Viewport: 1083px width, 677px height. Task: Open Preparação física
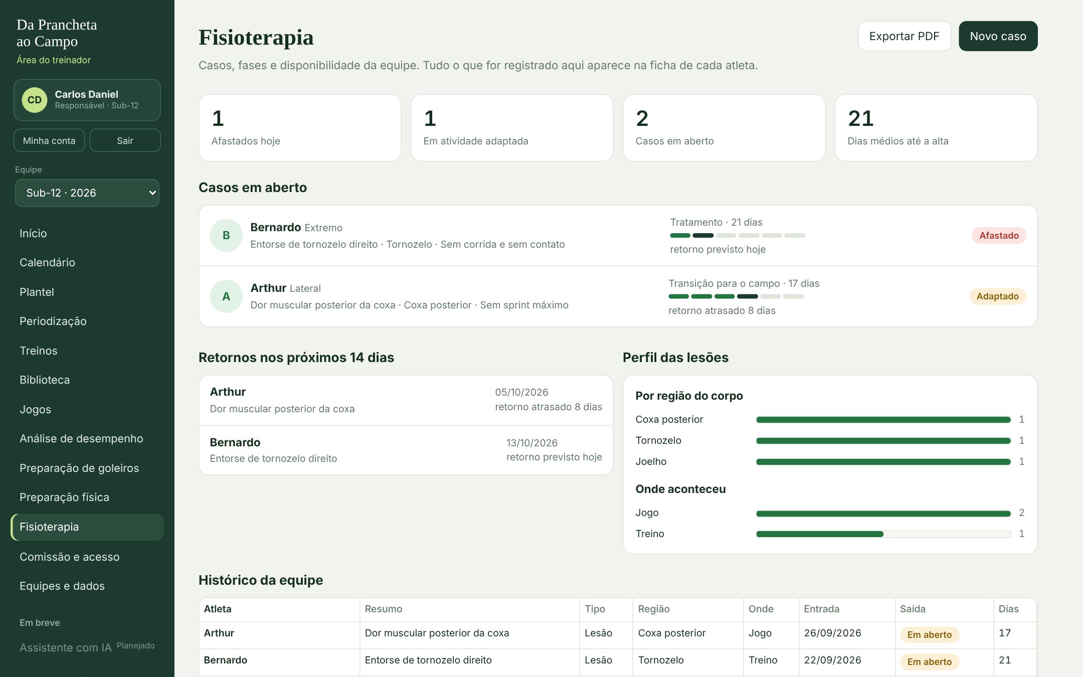click(87, 497)
